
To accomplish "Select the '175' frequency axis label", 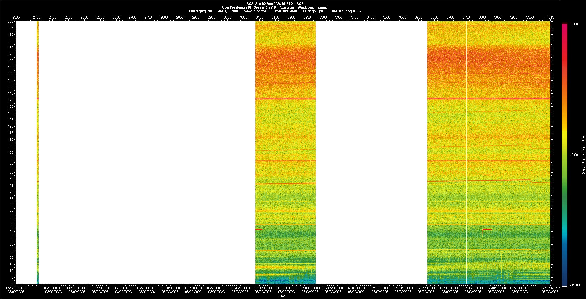I will point(11,54).
